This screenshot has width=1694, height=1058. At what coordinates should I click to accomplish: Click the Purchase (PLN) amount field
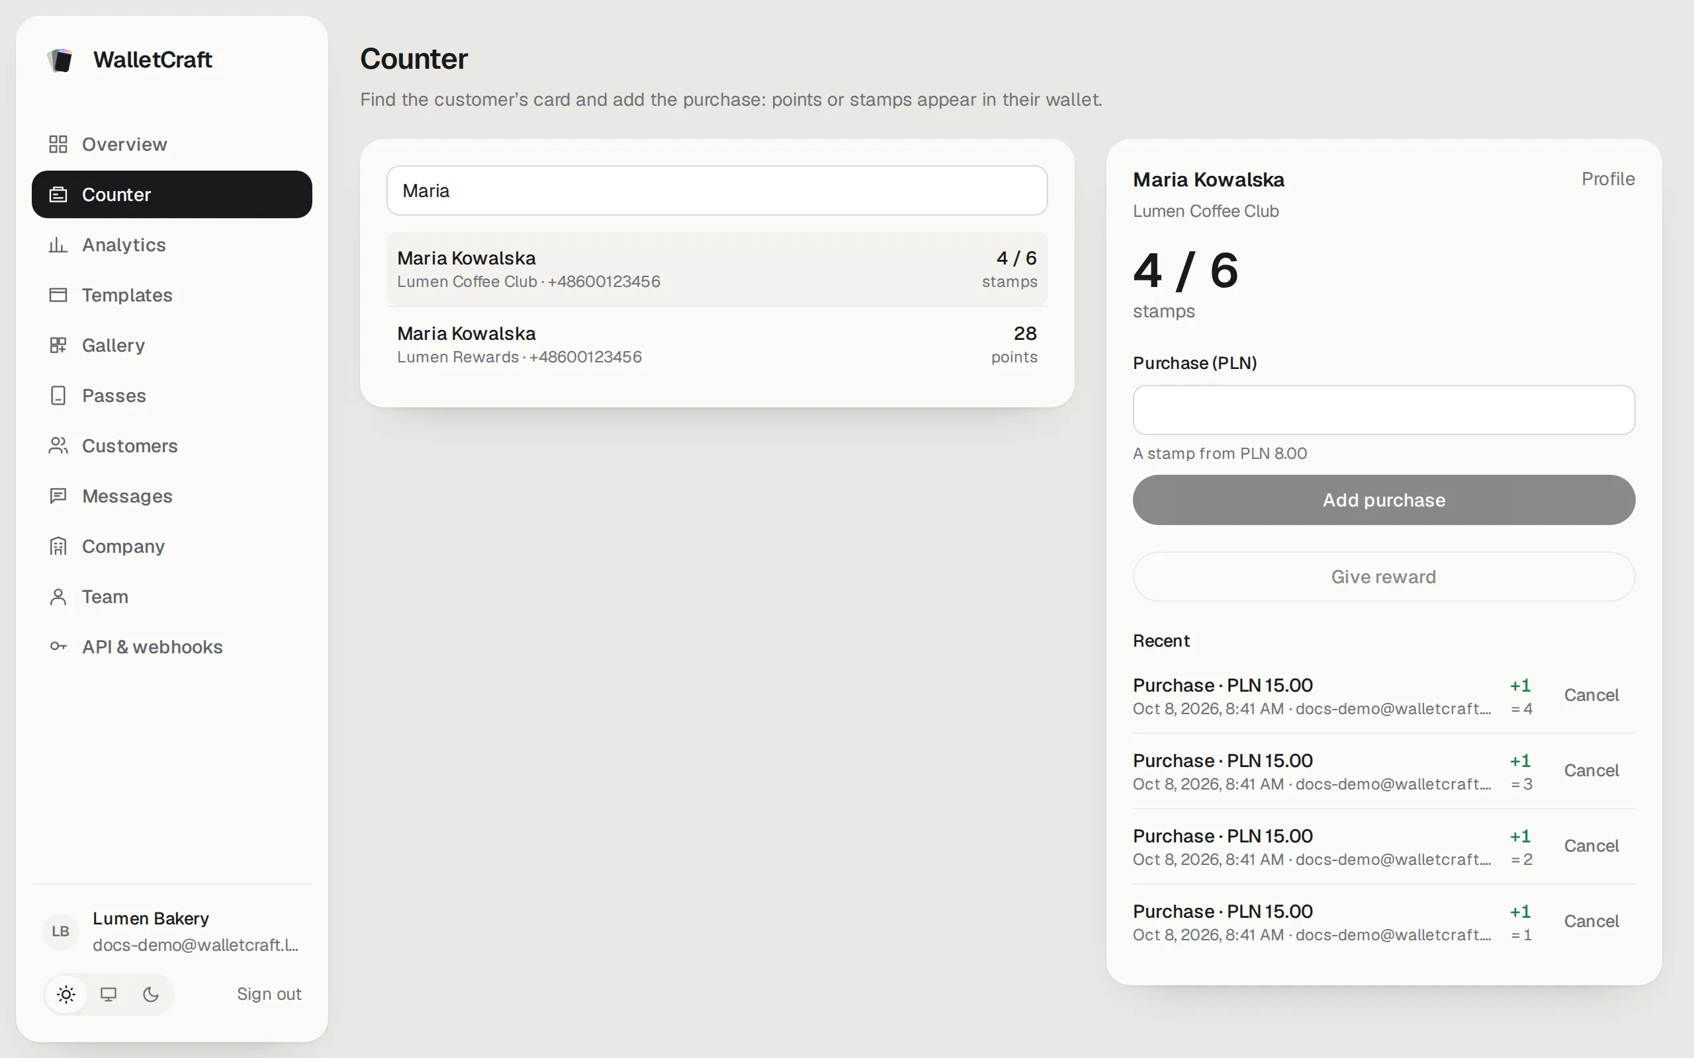(x=1384, y=410)
